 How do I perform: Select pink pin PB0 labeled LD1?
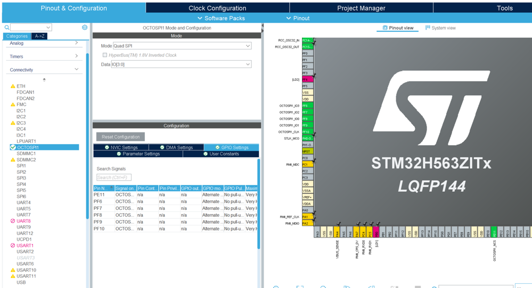click(x=376, y=232)
